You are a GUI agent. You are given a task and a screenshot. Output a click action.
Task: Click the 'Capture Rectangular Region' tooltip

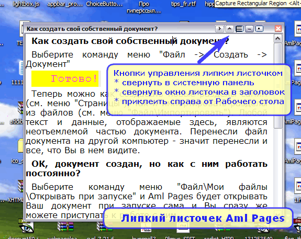pos(258,4)
